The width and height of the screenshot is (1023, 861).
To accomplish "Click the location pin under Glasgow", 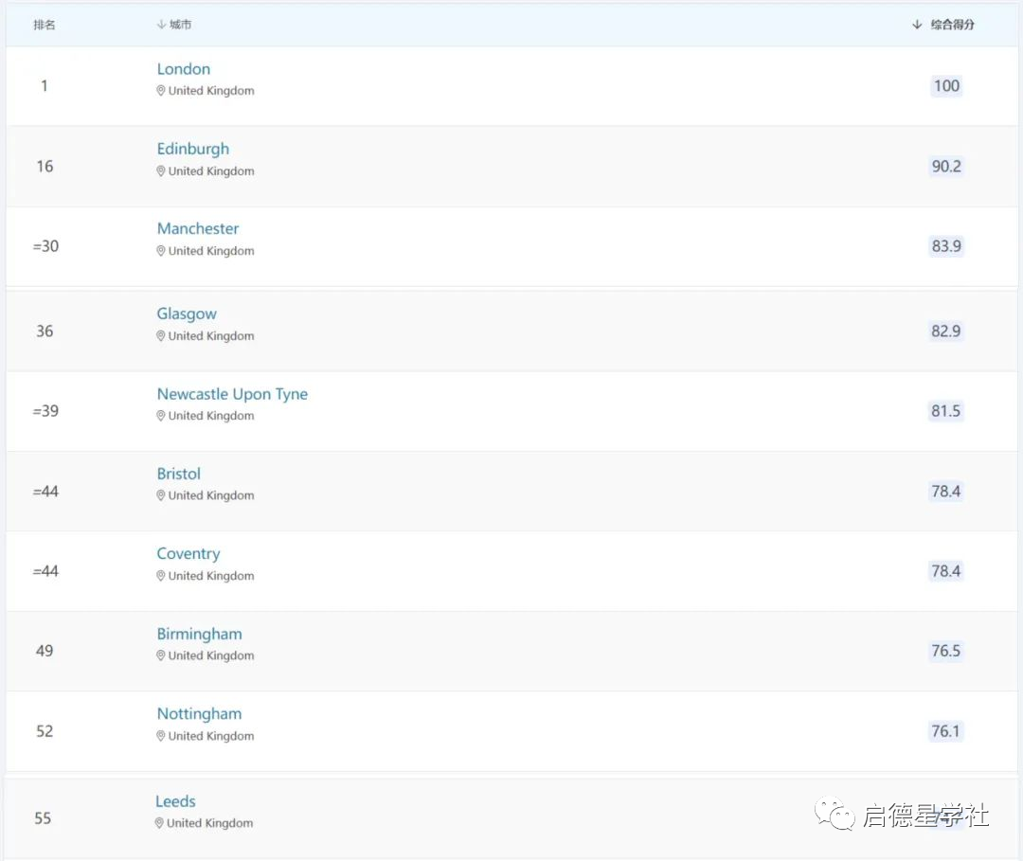I will 160,336.
